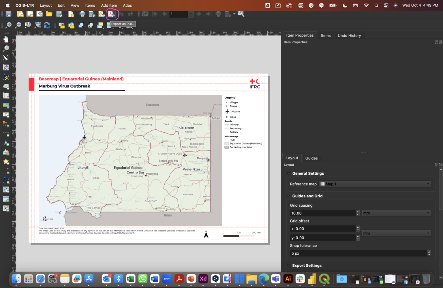Increase grid spacing using the stepper

pyautogui.click(x=358, y=212)
